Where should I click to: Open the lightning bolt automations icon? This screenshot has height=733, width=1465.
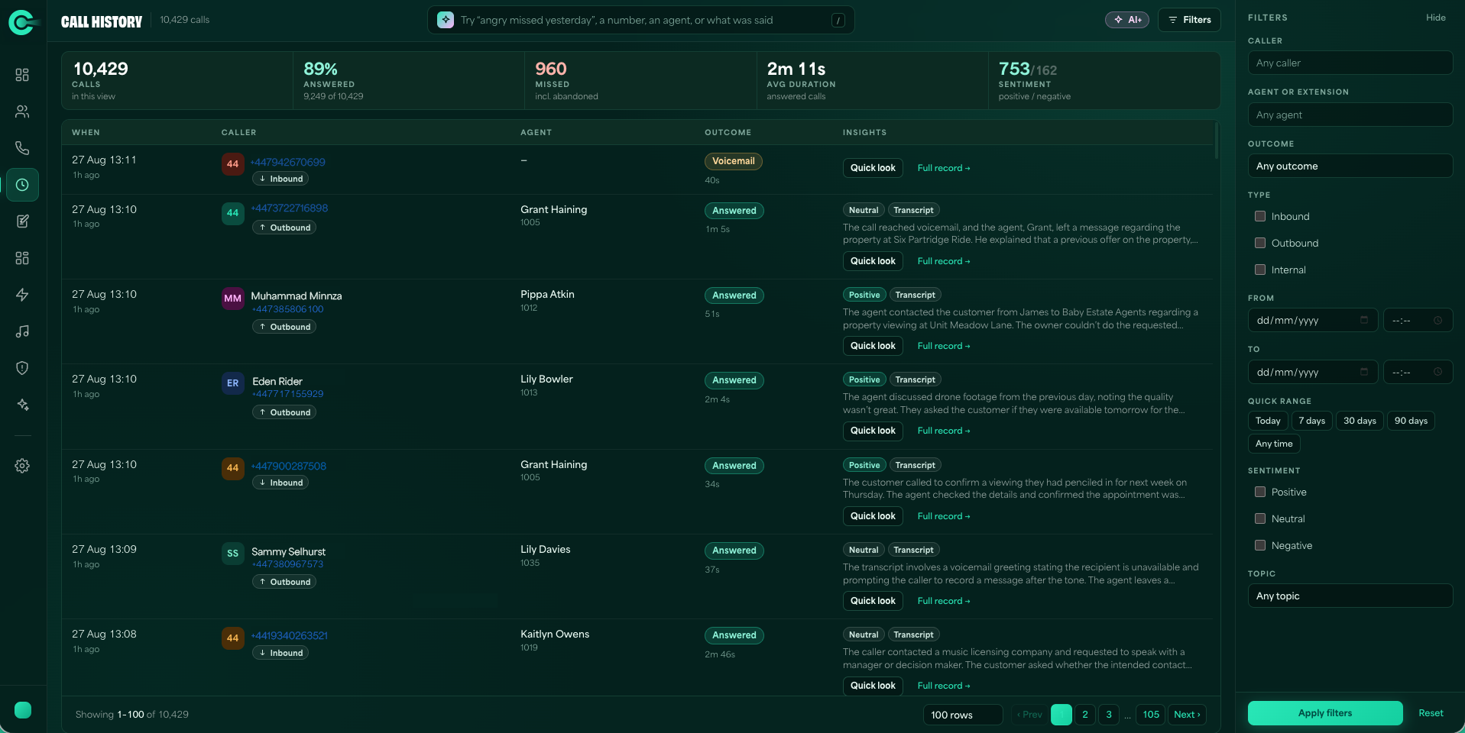(22, 295)
